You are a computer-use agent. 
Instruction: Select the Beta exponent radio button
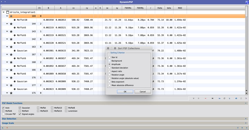109,82
